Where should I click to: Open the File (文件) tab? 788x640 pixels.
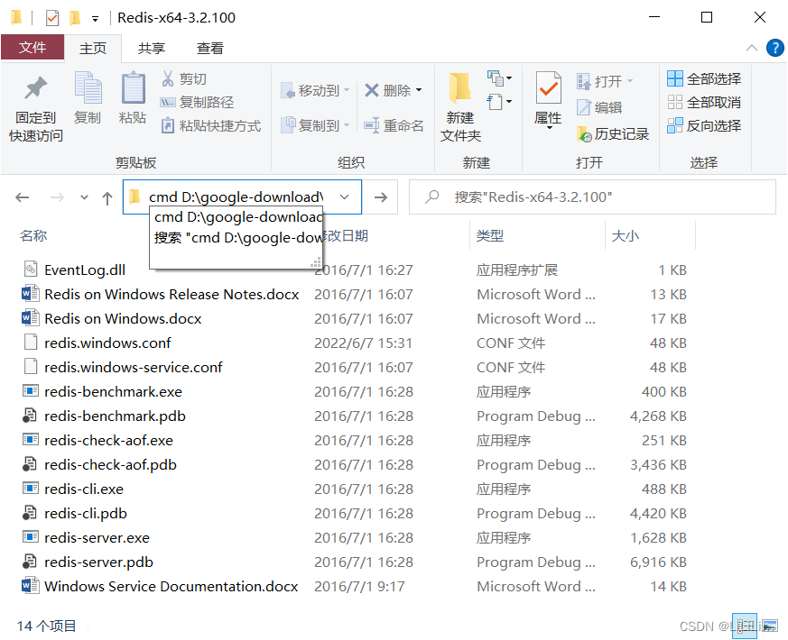[32, 48]
